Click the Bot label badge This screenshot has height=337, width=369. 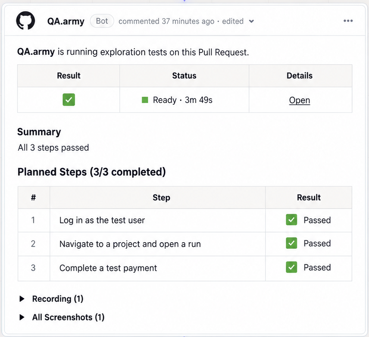tap(102, 21)
